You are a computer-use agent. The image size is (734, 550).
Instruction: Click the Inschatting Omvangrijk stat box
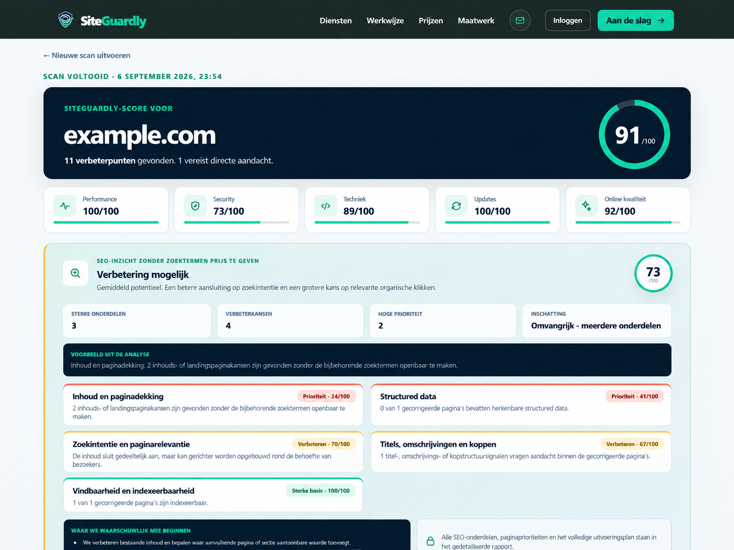(x=597, y=321)
